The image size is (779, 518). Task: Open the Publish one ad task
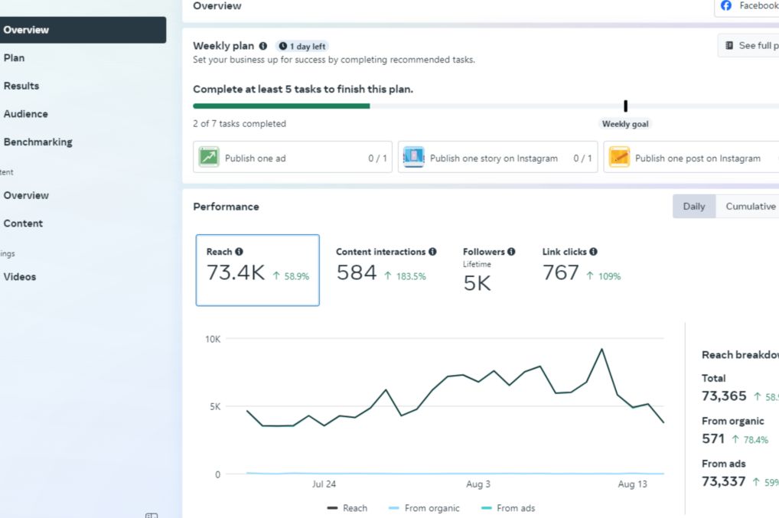292,158
